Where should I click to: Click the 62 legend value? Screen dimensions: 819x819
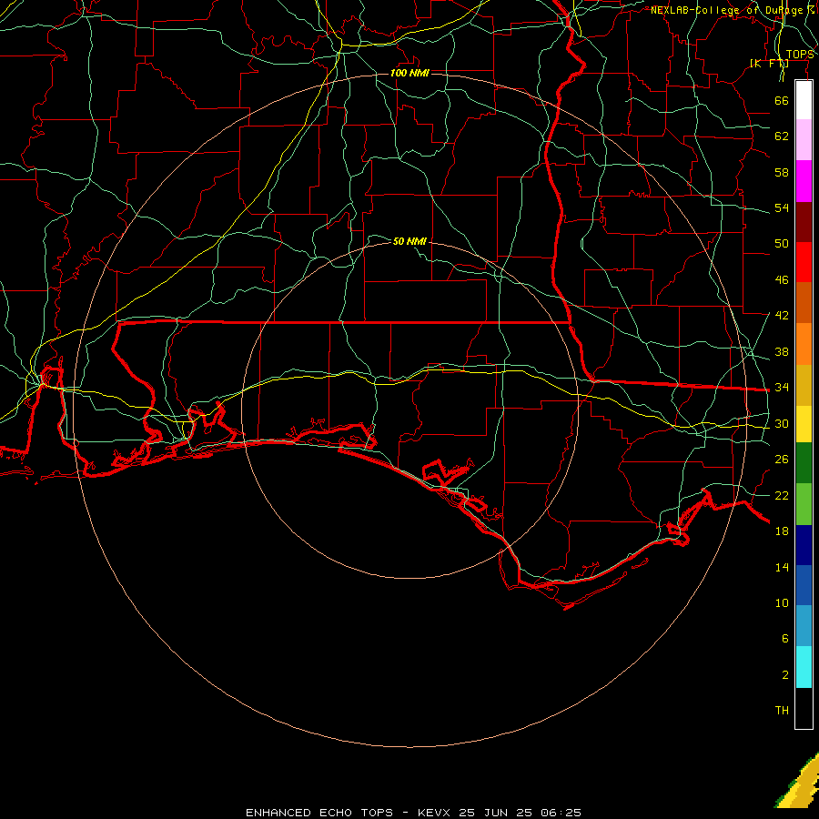click(x=782, y=136)
